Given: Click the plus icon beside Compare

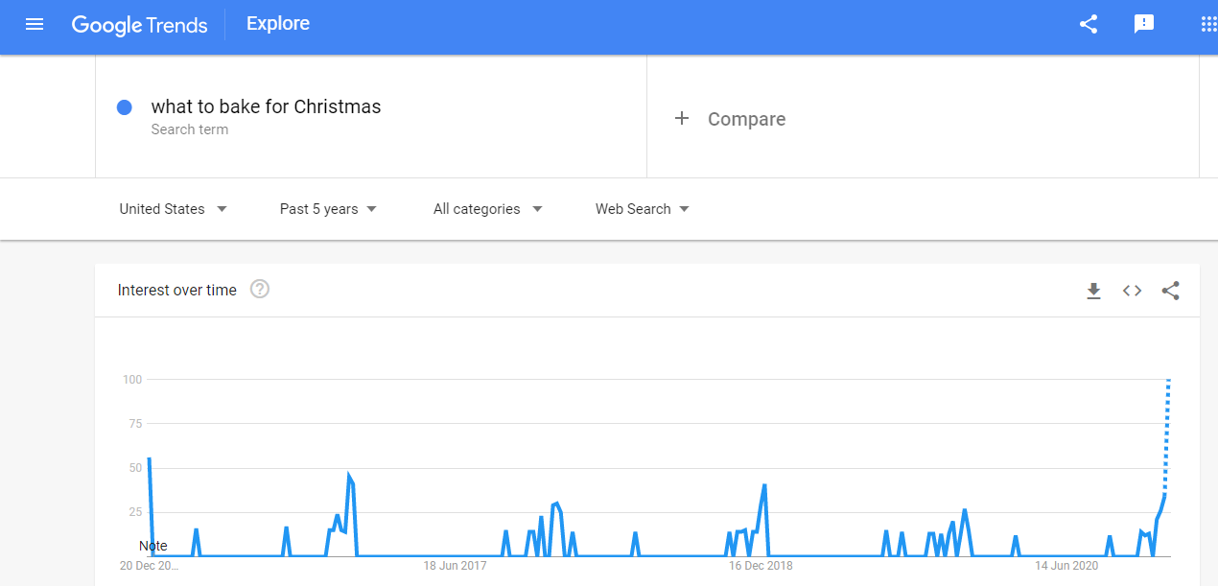Looking at the screenshot, I should tap(682, 118).
